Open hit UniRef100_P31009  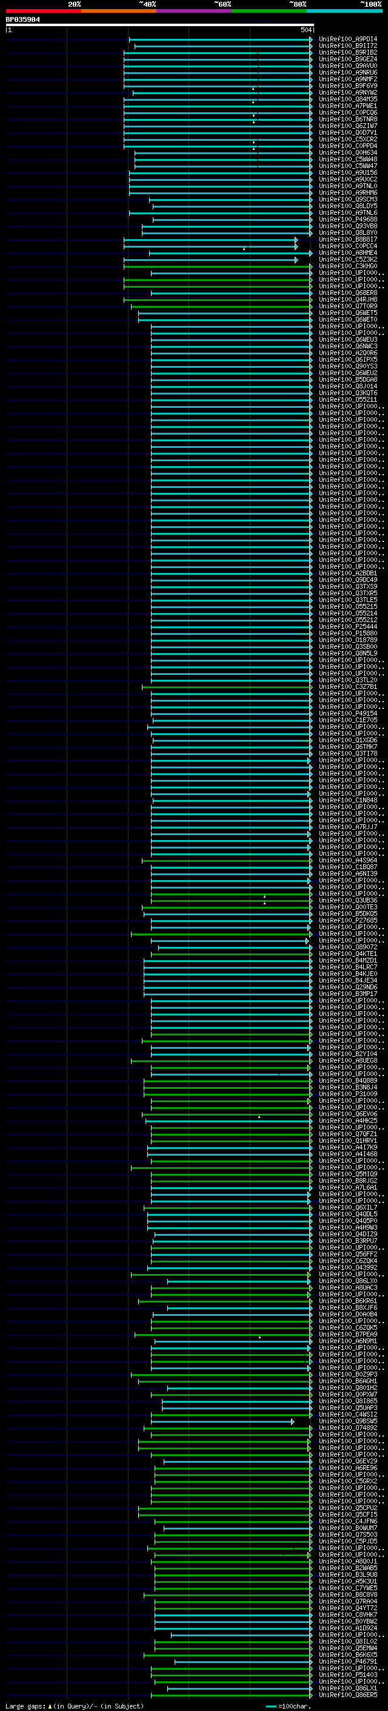(347, 1094)
